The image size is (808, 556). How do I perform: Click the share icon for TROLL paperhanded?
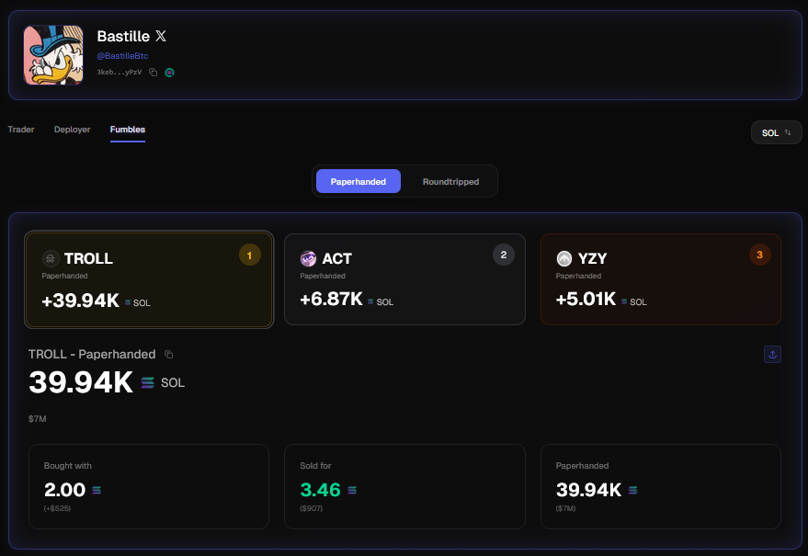click(x=772, y=354)
